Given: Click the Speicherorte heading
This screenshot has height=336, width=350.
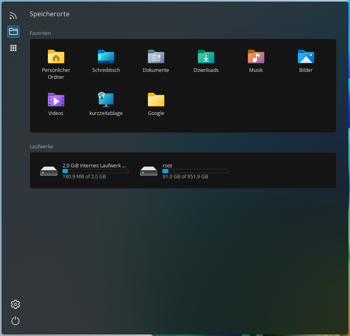Looking at the screenshot, I should [50, 14].
